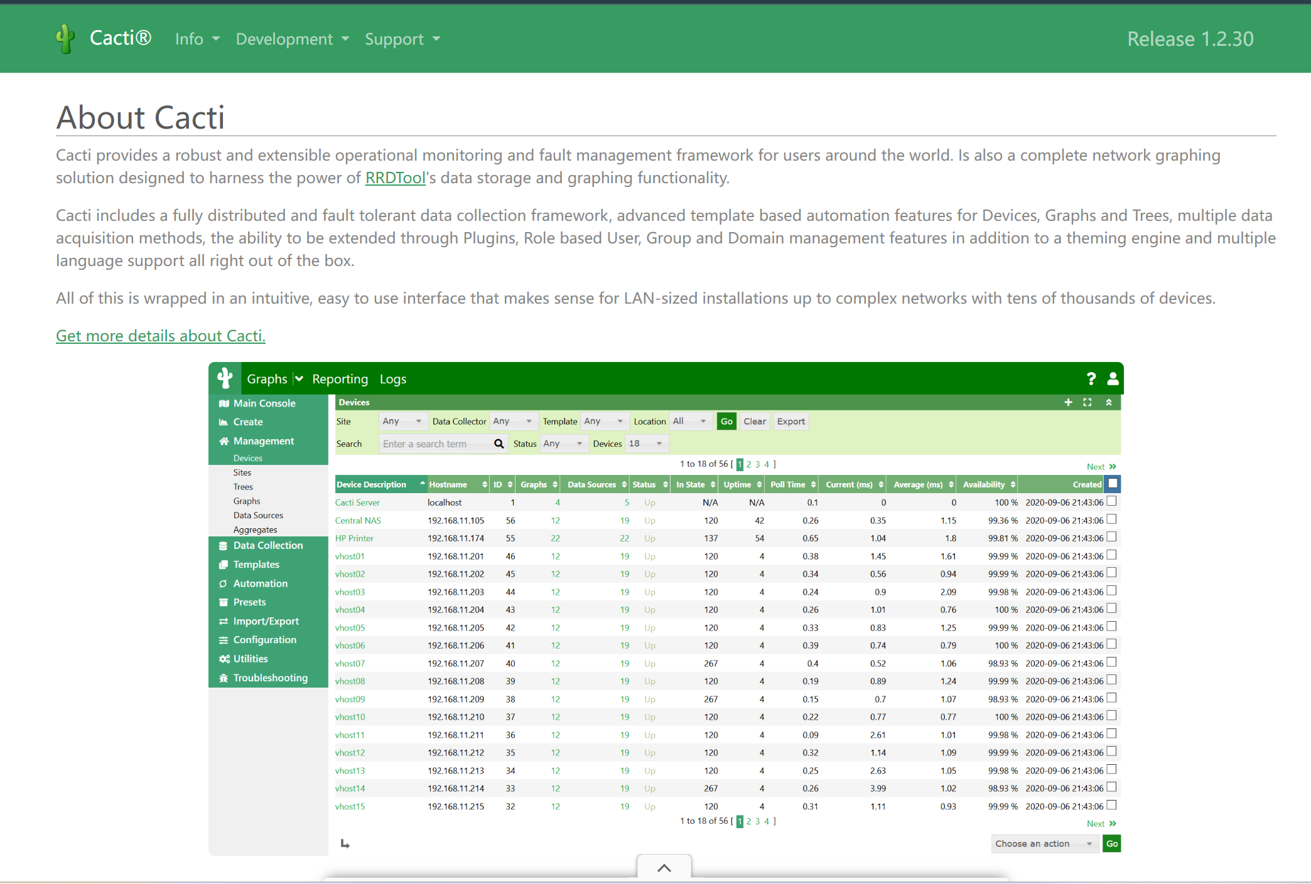Click the Cacti cactus logo in navbar

click(x=65, y=39)
